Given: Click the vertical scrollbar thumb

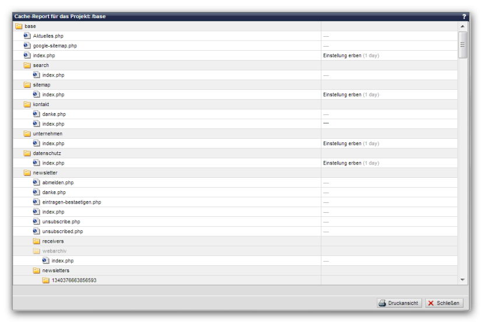Looking at the screenshot, I should tap(463, 45).
